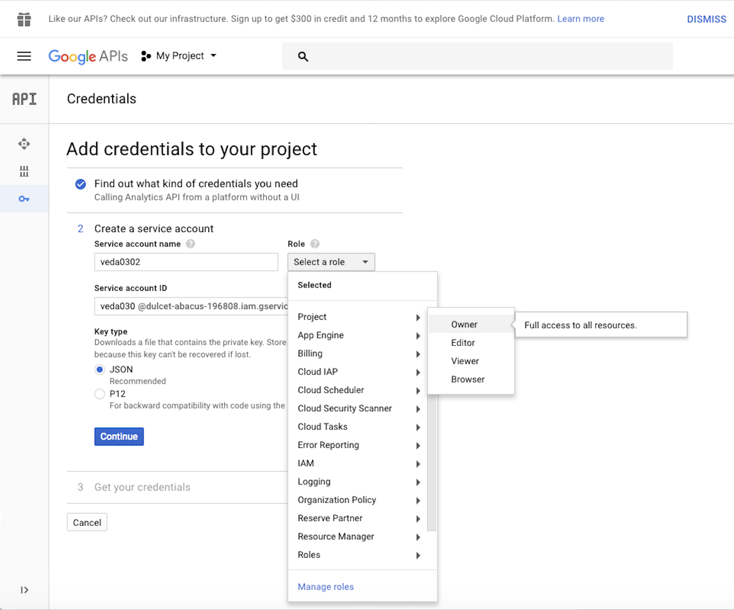Click the Get your credentials step
This screenshot has width=734, height=610.
pyautogui.click(x=143, y=487)
